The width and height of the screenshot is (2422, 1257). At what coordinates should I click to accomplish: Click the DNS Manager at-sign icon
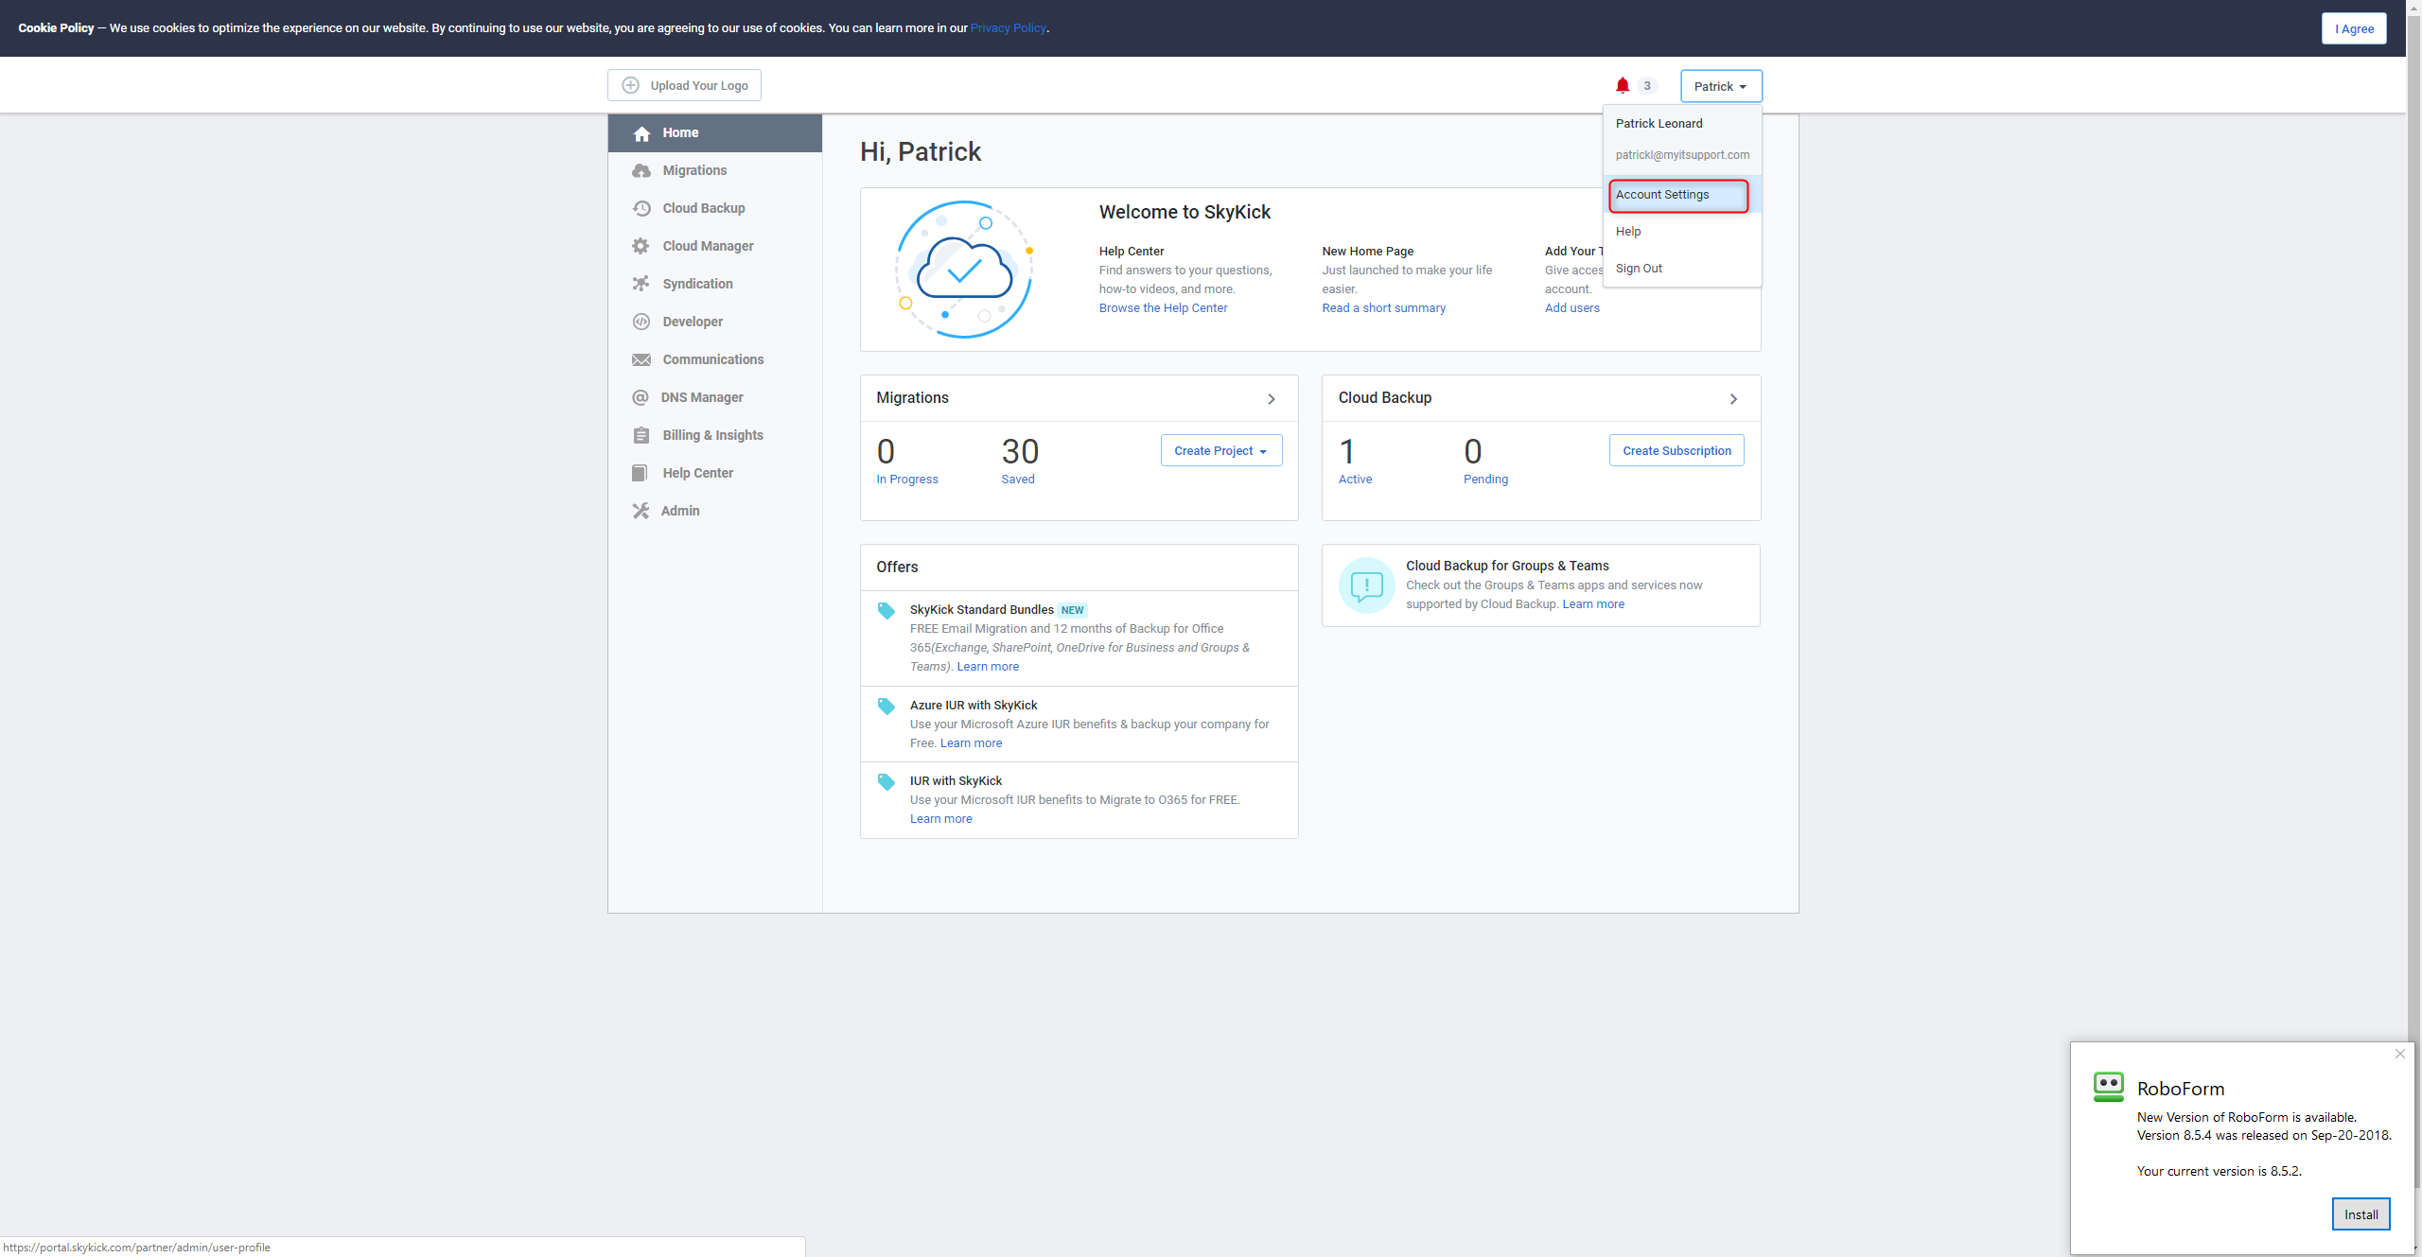[641, 398]
